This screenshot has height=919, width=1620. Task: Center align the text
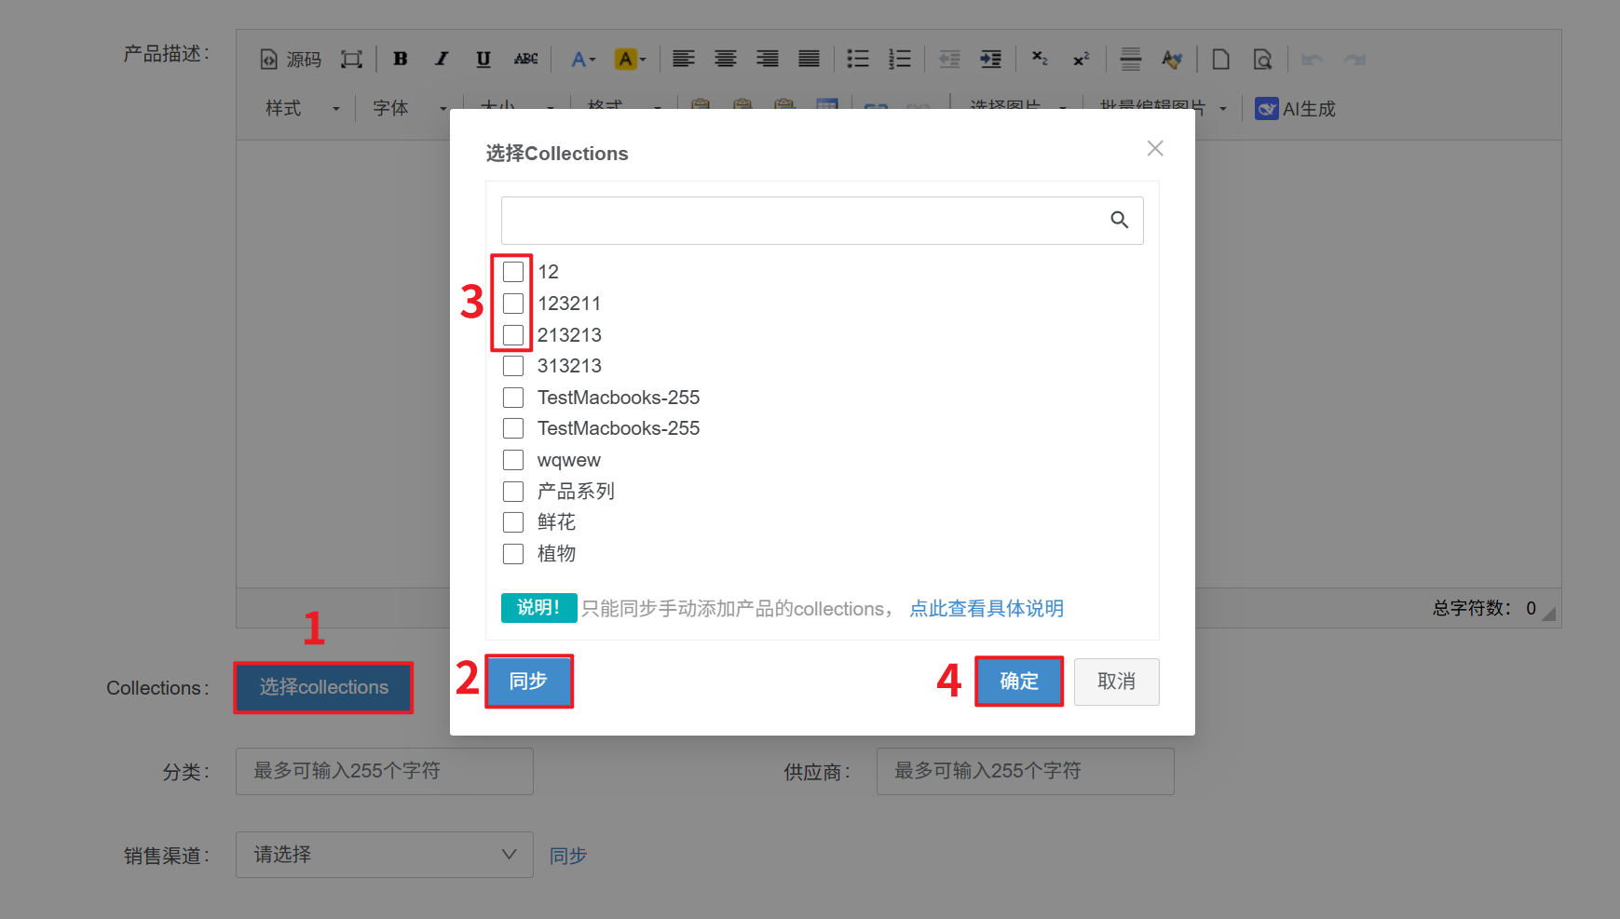point(725,59)
